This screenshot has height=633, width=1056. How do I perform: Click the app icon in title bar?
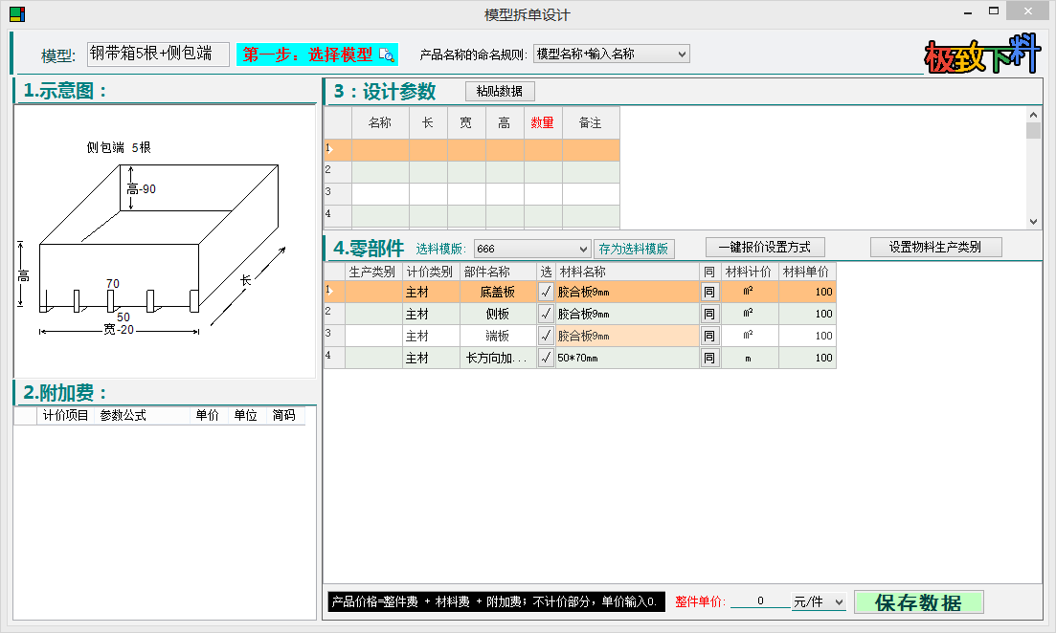pos(16,13)
